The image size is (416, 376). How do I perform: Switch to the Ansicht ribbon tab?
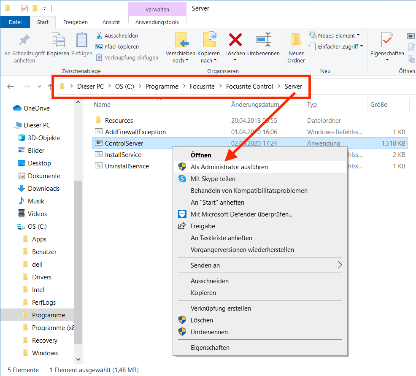pos(111,22)
